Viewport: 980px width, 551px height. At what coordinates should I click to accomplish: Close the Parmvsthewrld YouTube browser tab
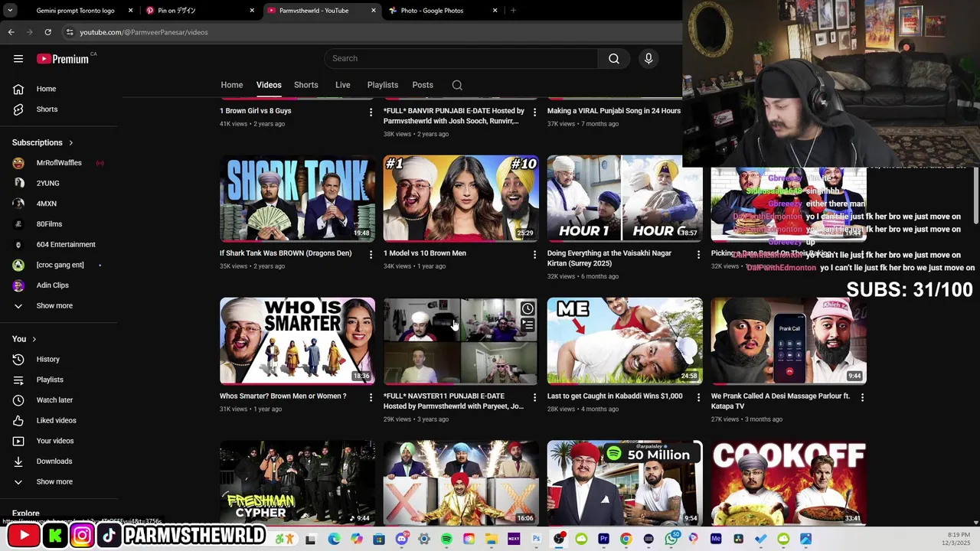point(374,11)
